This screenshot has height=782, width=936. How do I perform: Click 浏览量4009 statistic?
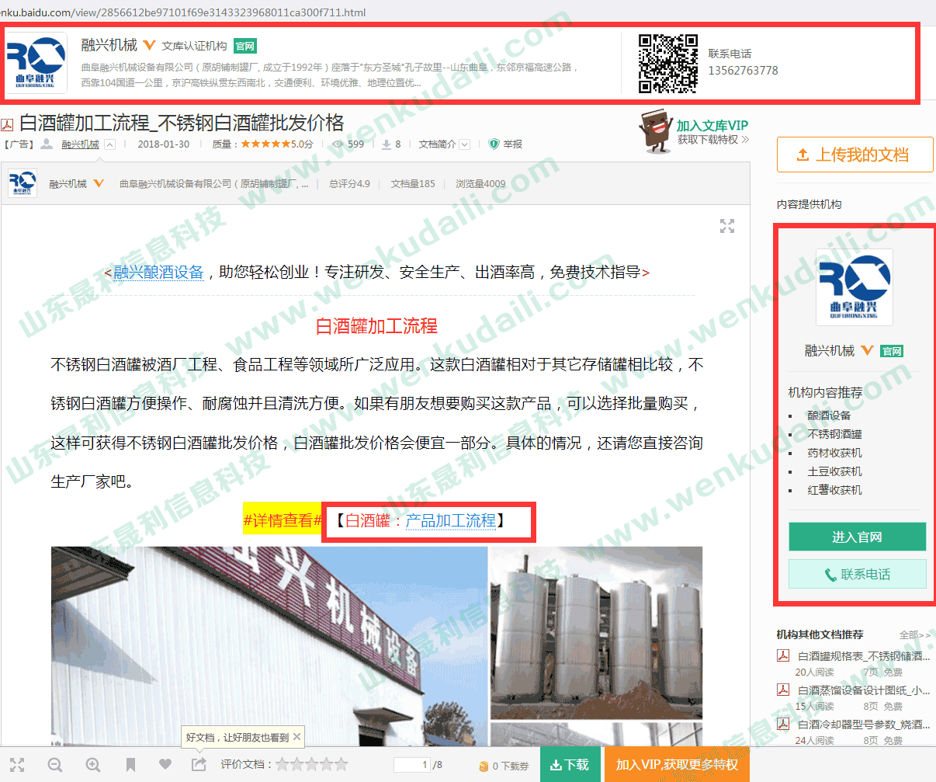click(480, 184)
